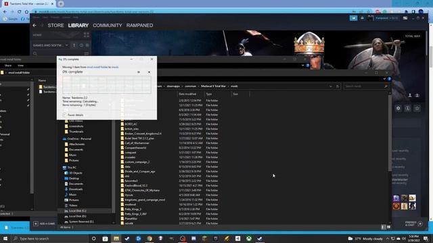Click the Search mods input field
The image size is (433, 243).
tap(366, 86)
